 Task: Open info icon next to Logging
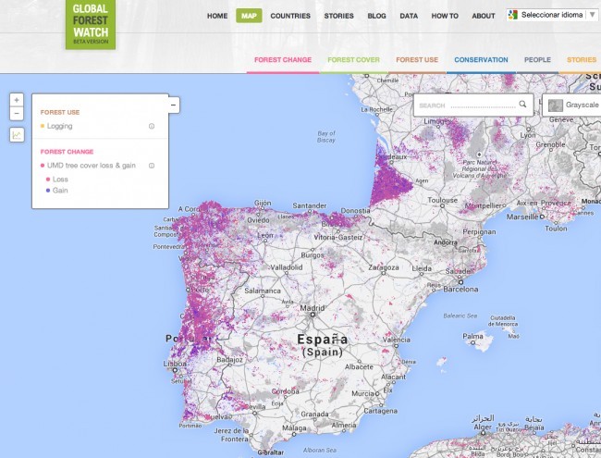coord(152,126)
